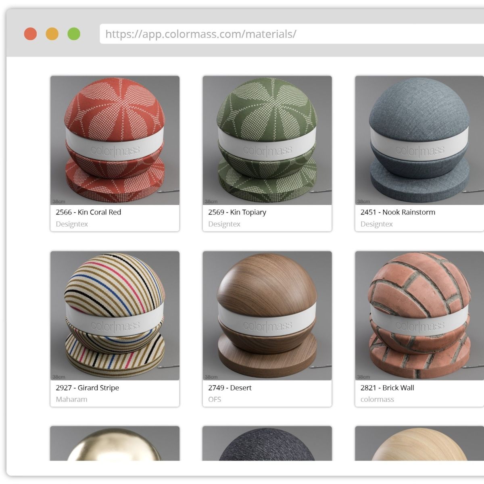This screenshot has width=484, height=484.
Task: Click the 2566 - Kin Coral Red title link
Action: point(88,212)
